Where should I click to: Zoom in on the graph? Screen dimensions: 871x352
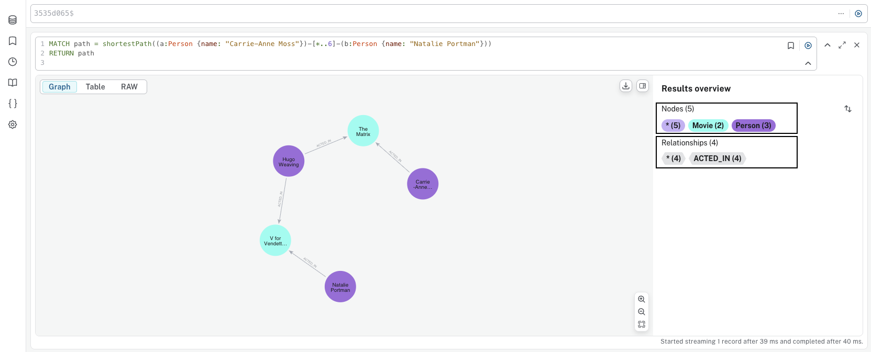coord(641,299)
